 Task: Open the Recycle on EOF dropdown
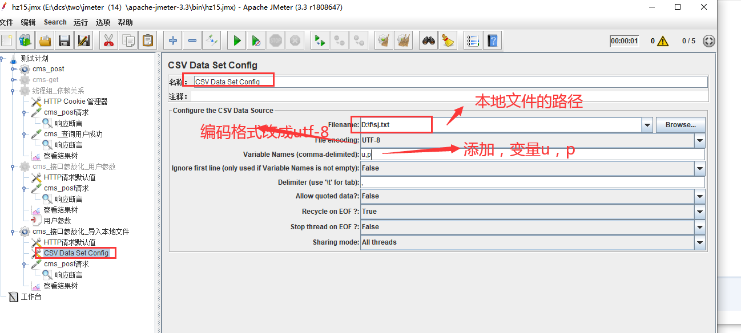(x=700, y=212)
